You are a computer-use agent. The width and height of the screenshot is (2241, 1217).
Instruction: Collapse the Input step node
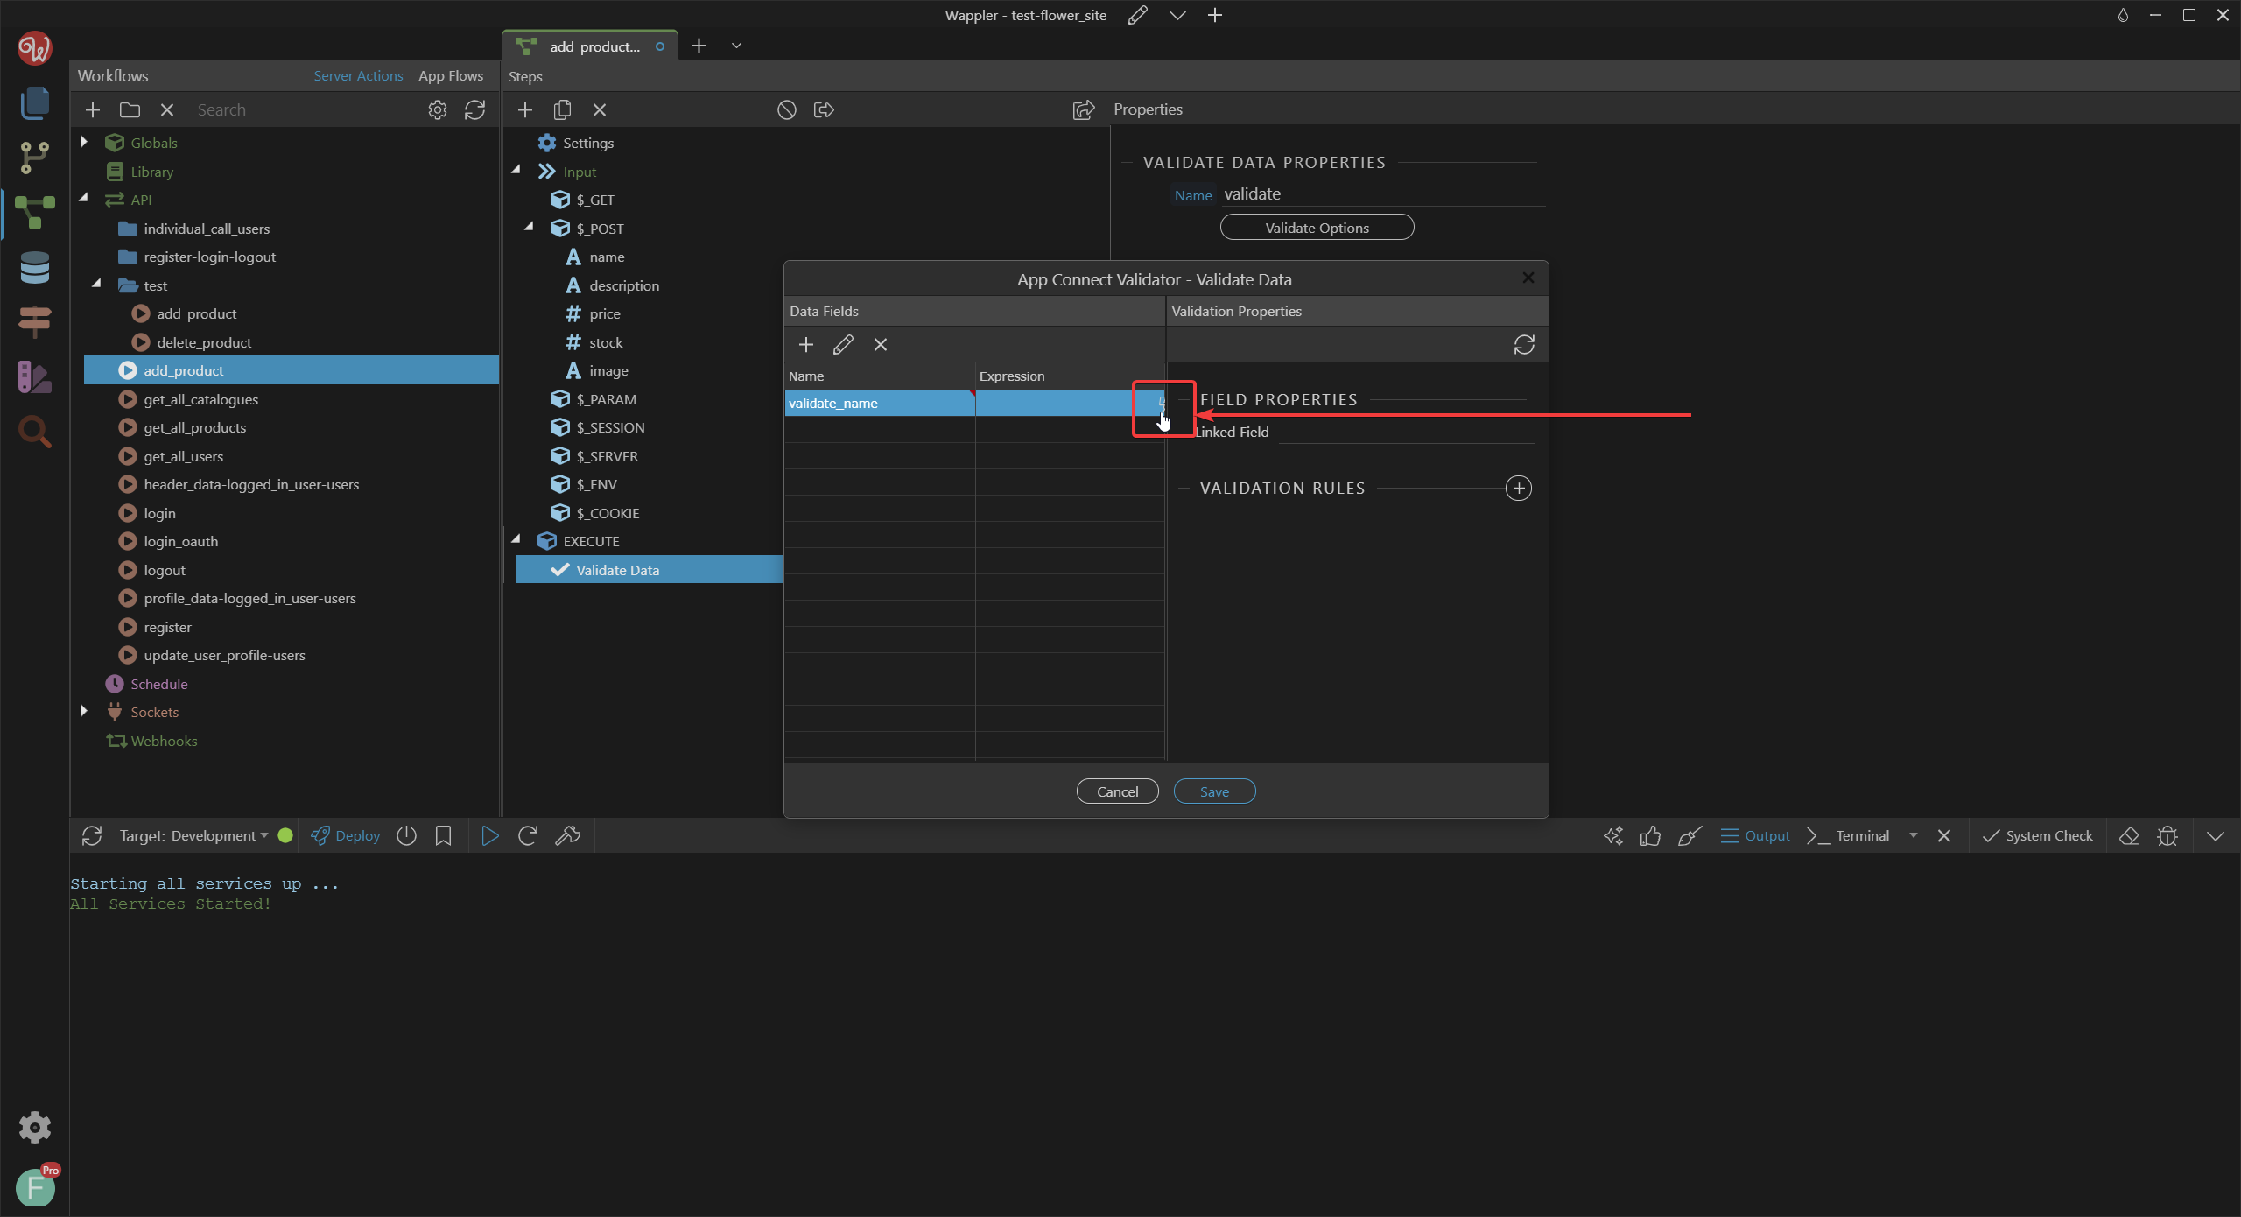(x=516, y=170)
